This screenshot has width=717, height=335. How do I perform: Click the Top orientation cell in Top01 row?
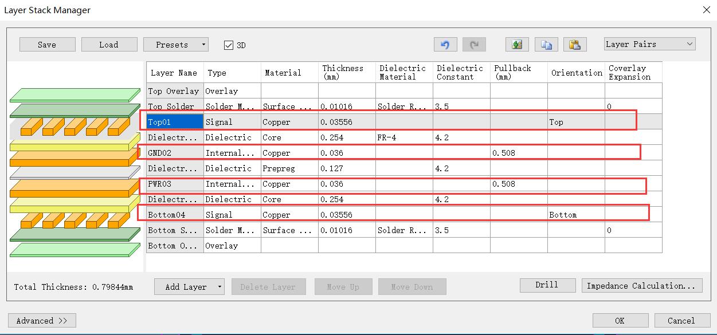pos(576,122)
